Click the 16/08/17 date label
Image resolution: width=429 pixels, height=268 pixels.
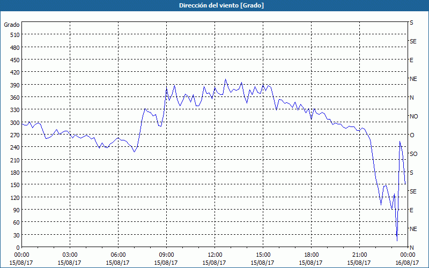tap(408, 263)
